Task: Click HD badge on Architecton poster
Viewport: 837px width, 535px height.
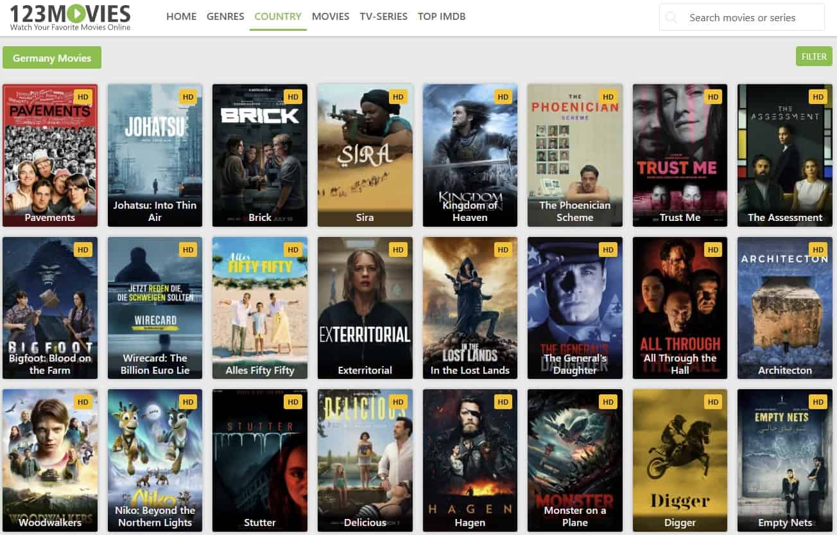Action: tap(818, 250)
